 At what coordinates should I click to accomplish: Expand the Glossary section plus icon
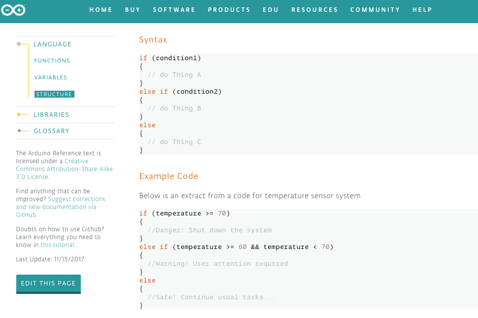(20, 131)
